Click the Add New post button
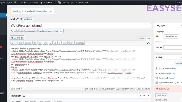 (x=28, y=19)
